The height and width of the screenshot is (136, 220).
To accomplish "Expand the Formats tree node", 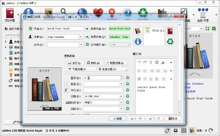I will (x=5, y=58).
